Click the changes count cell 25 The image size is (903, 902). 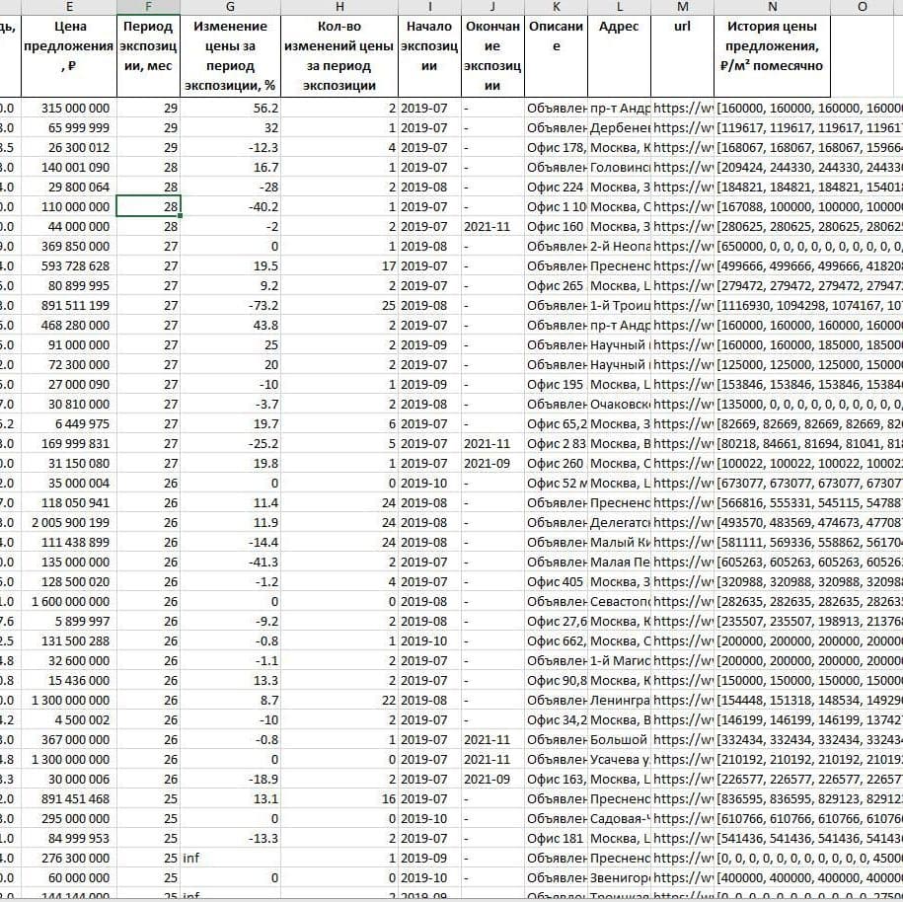pos(339,305)
